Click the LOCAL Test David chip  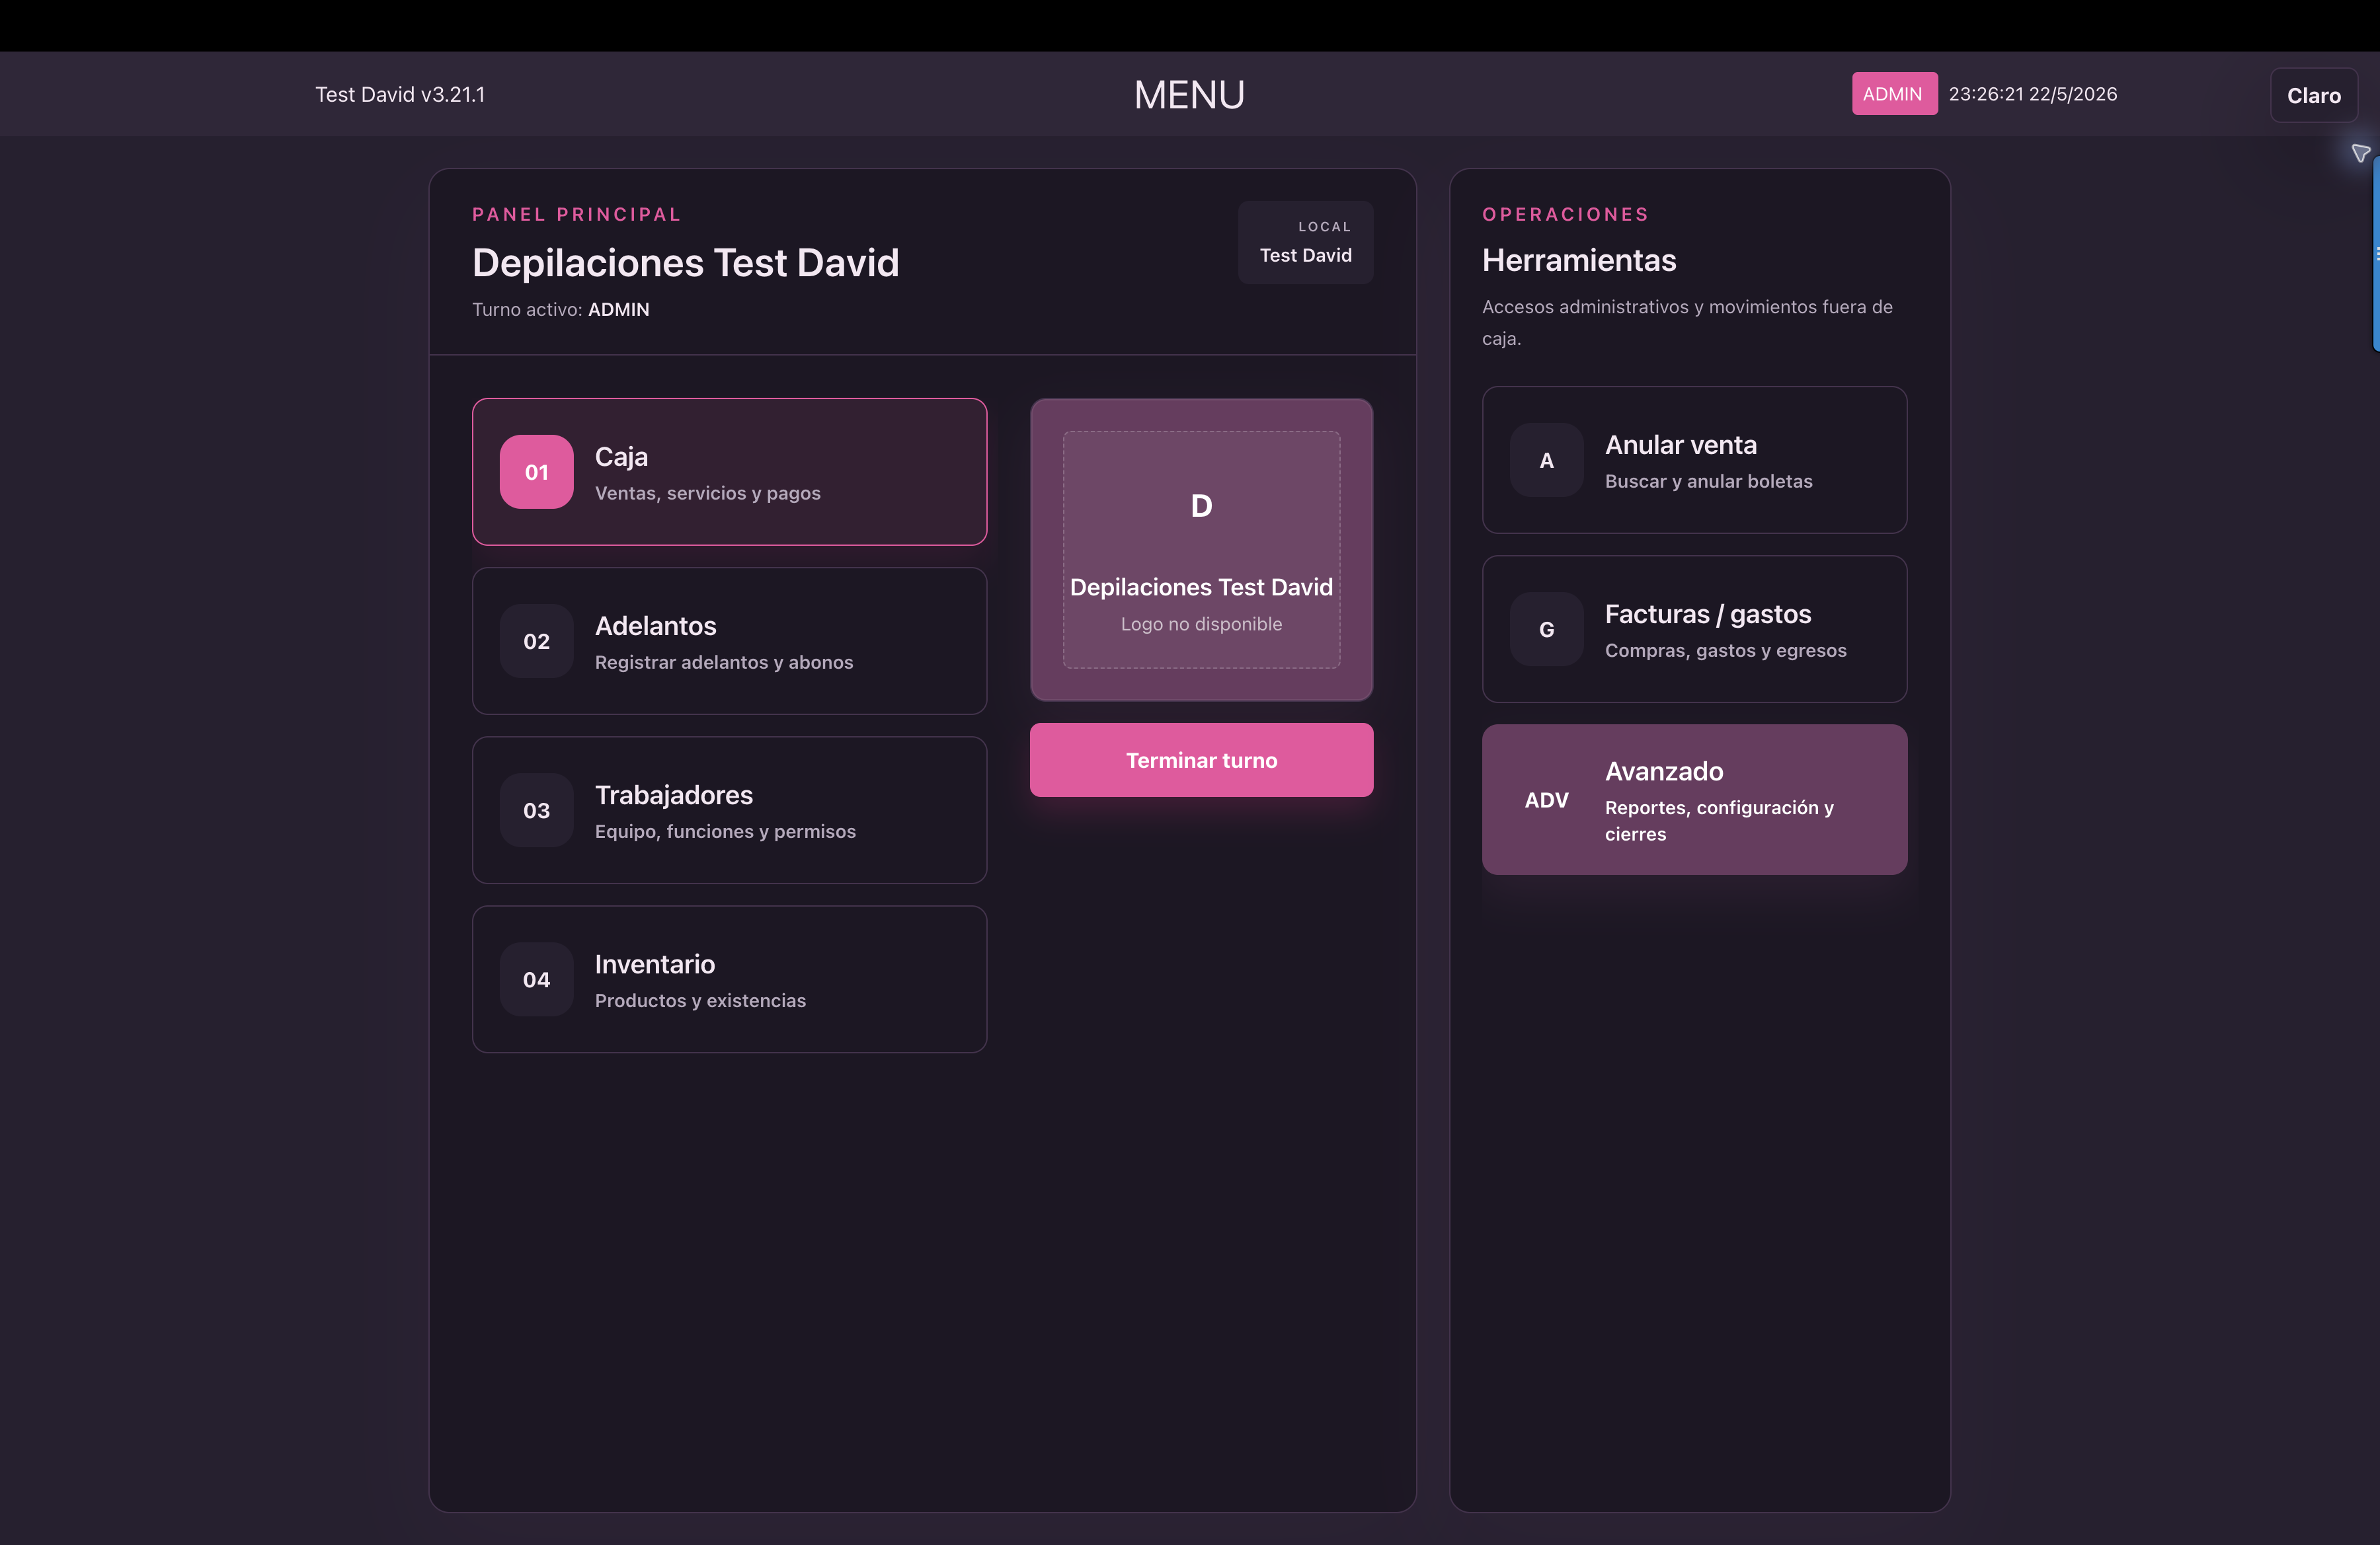(1305, 243)
